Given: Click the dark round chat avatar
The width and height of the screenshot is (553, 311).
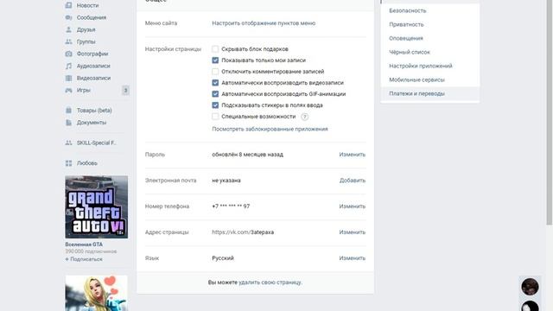Looking at the screenshot, I should coord(530,286).
